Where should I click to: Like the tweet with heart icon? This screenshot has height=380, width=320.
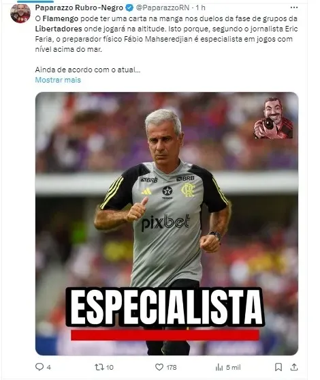pos(159,367)
